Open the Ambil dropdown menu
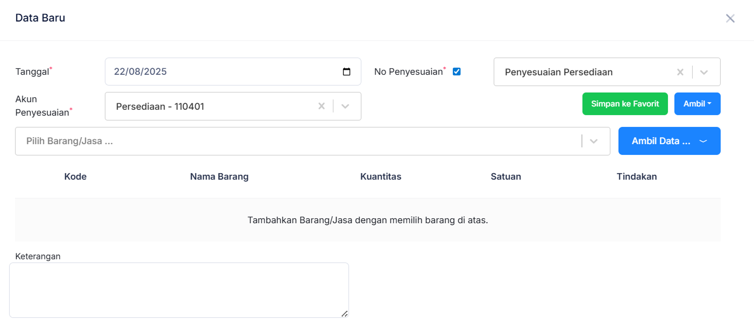The image size is (754, 327). point(697,103)
